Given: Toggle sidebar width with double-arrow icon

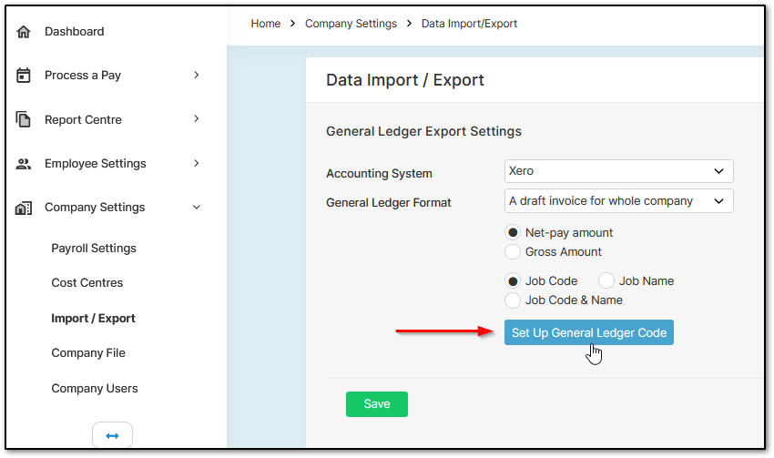Looking at the screenshot, I should [x=112, y=436].
